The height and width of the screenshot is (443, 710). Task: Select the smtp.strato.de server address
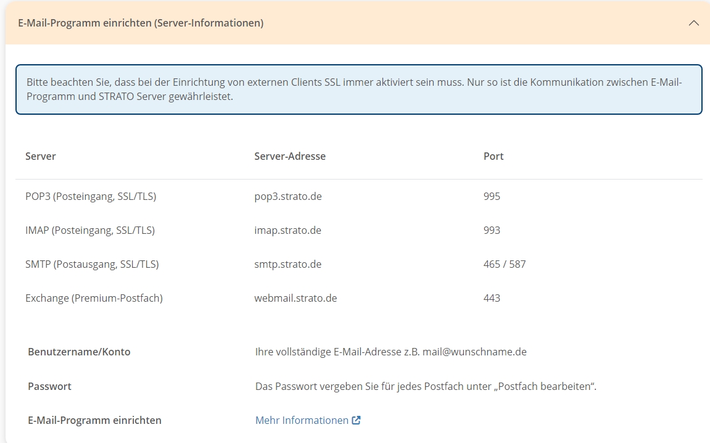(287, 264)
